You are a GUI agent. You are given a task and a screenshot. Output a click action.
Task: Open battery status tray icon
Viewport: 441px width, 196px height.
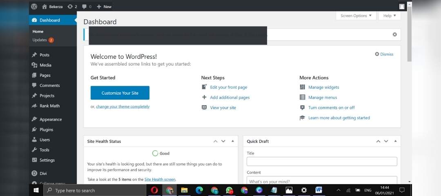tap(358, 190)
